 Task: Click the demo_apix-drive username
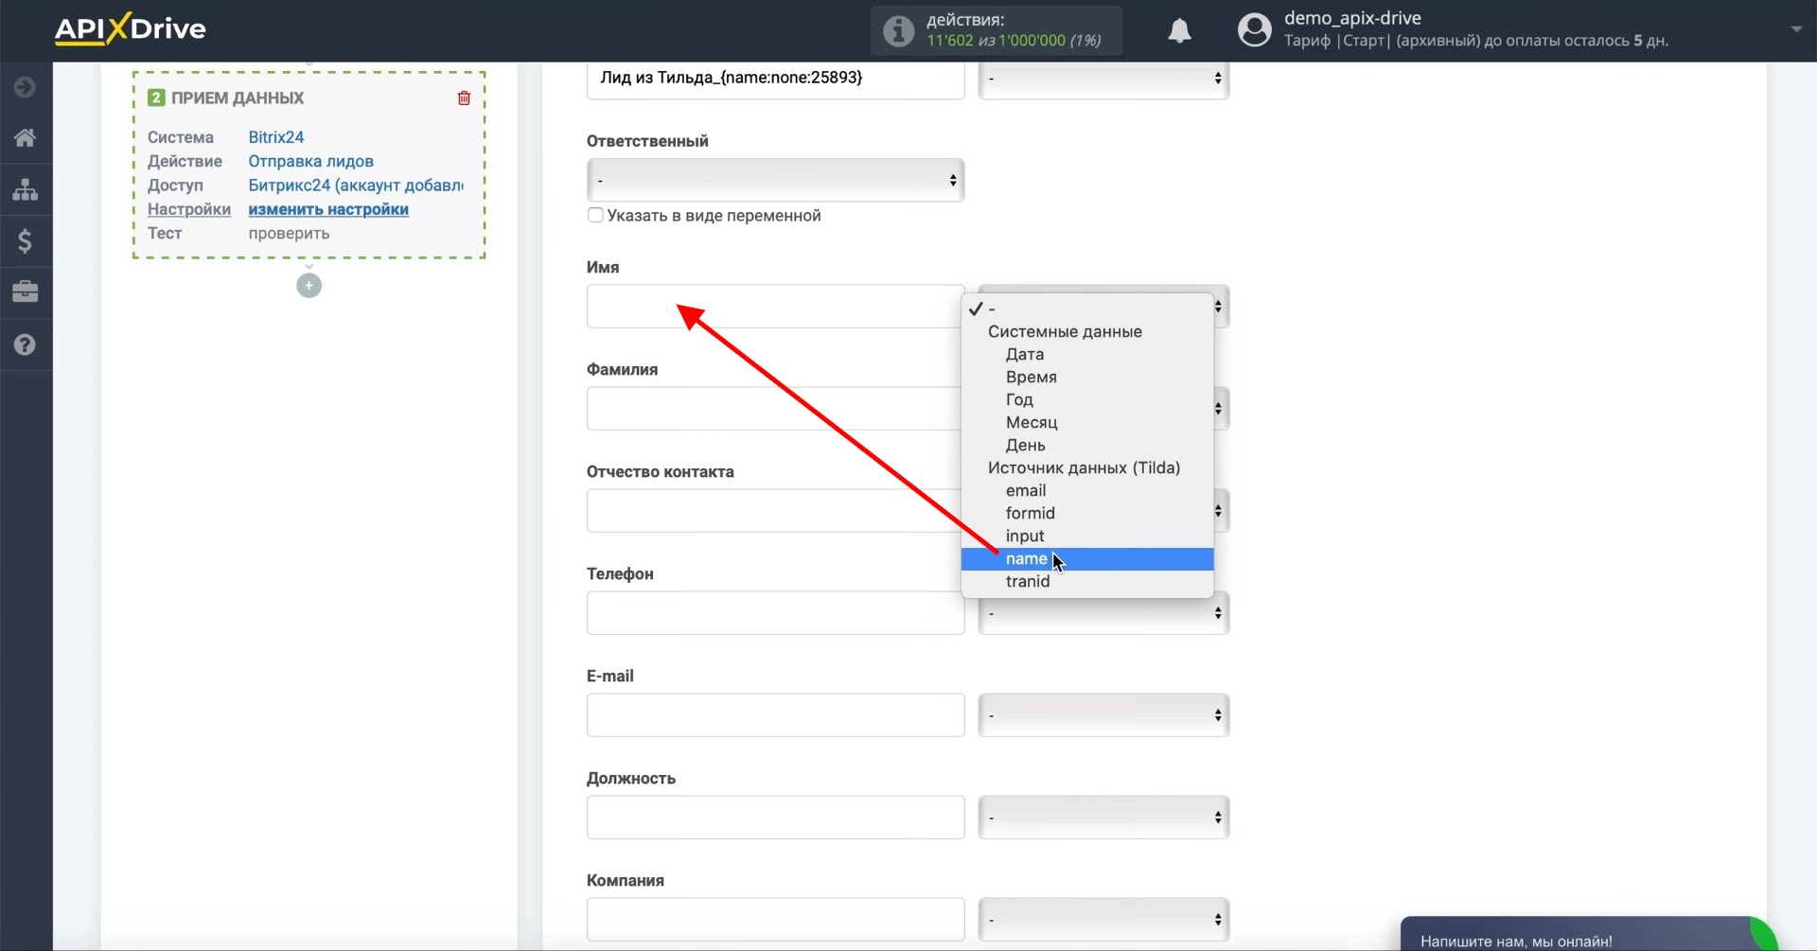(x=1352, y=18)
